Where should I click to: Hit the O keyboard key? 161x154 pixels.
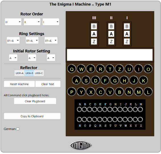(x=148, y=69)
